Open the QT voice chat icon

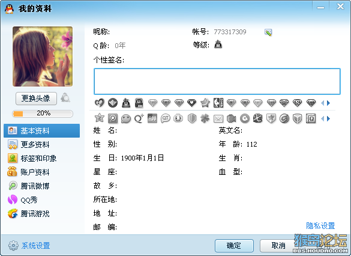pyautogui.click(x=166, y=118)
